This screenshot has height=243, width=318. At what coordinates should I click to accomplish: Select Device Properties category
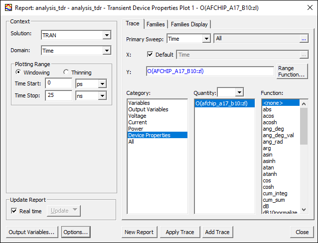pyautogui.click(x=158, y=135)
